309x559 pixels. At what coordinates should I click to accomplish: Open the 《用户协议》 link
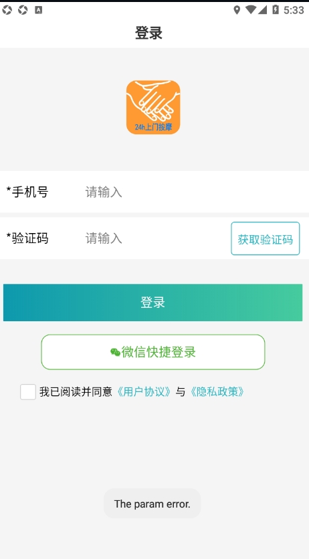tap(144, 392)
